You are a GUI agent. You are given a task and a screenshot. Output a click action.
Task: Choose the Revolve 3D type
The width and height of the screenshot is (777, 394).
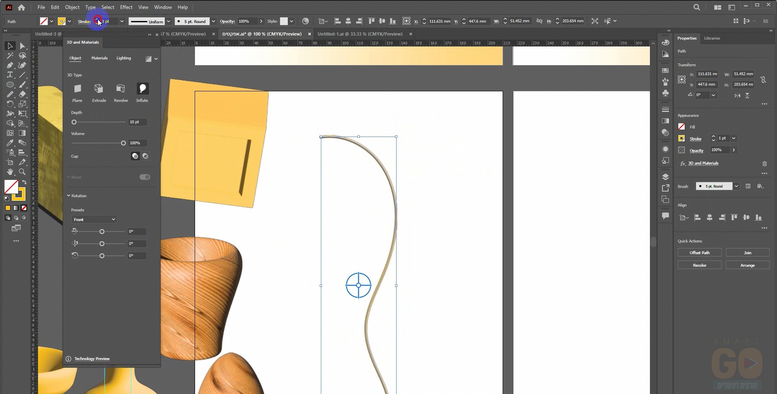pos(121,88)
